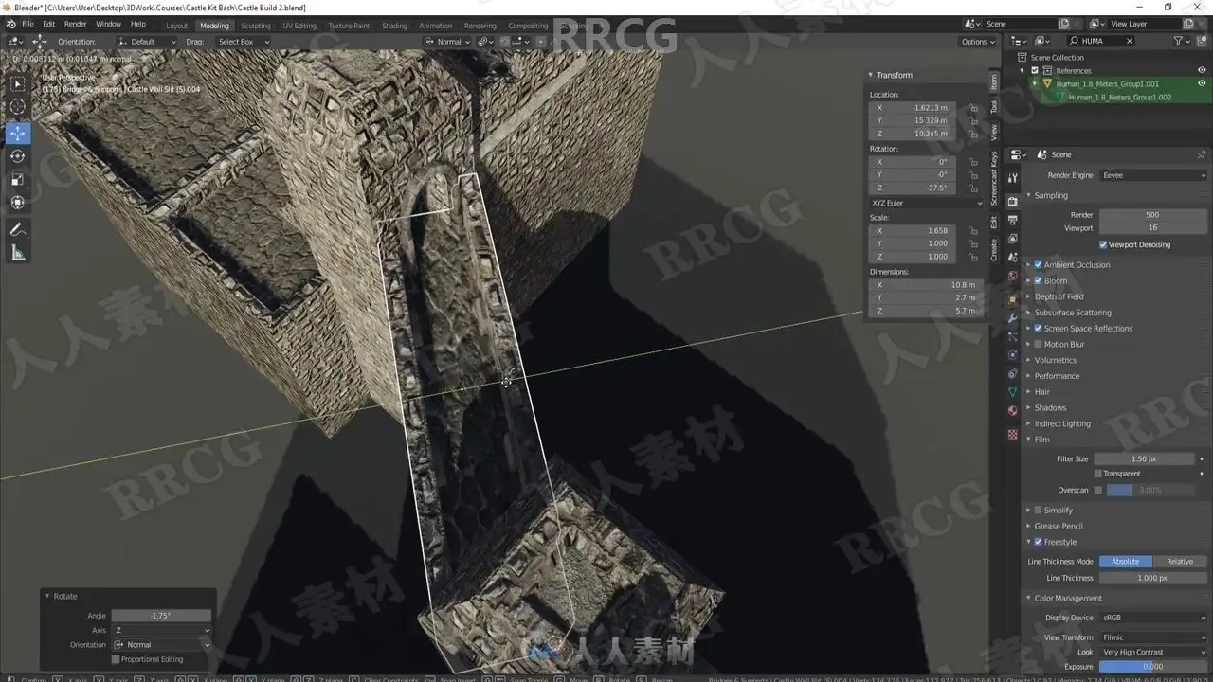
Task: Open the View Layer properties tab icon
Action: tap(1012, 239)
